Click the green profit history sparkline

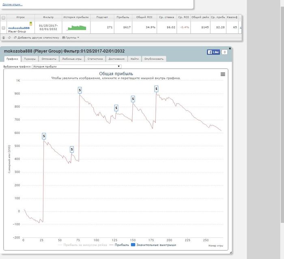pyautogui.click(x=76, y=28)
